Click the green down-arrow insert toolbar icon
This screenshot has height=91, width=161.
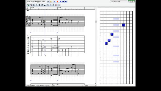(x=28, y=5)
